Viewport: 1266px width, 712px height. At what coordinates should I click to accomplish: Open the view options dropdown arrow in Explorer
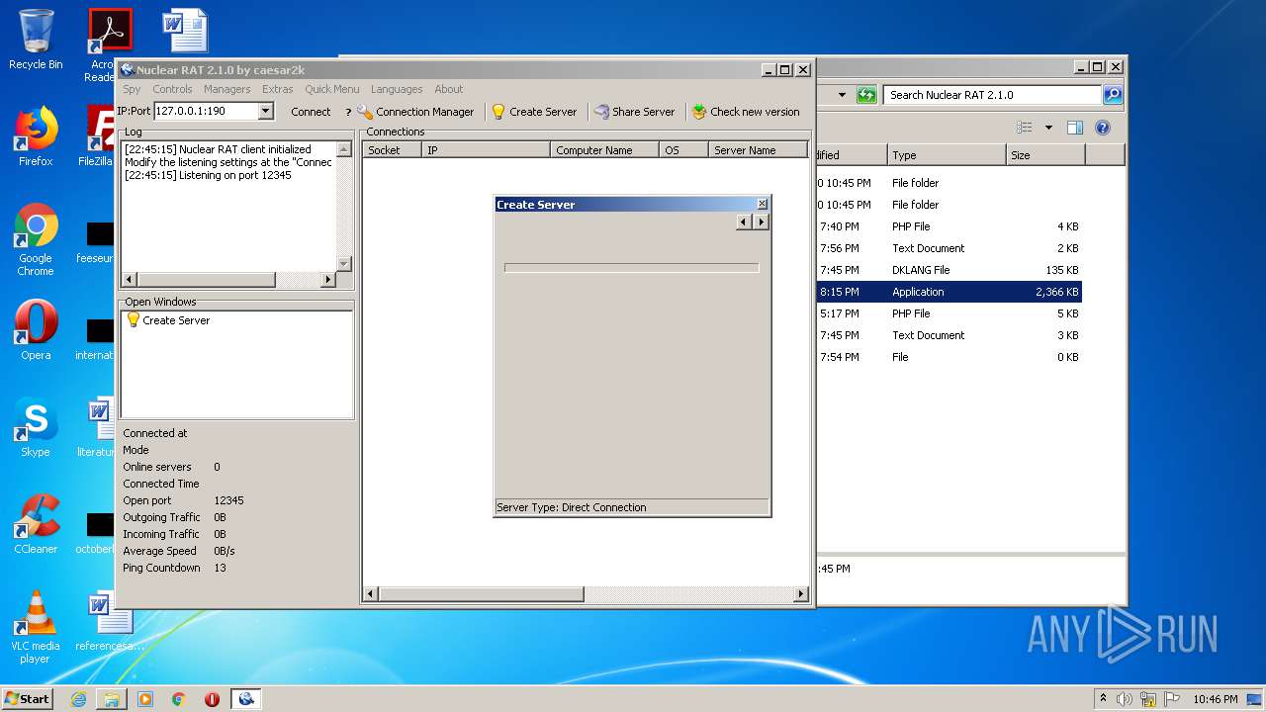[1048, 128]
